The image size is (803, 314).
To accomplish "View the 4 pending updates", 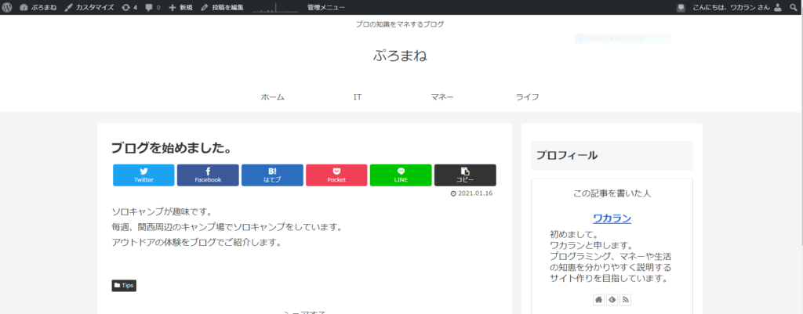I will click(x=129, y=8).
